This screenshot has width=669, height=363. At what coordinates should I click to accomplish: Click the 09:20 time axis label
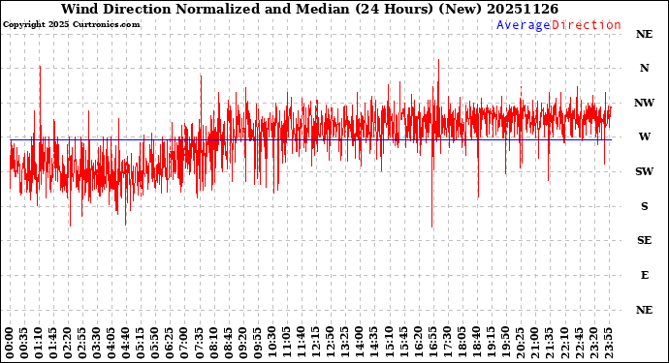(x=242, y=343)
